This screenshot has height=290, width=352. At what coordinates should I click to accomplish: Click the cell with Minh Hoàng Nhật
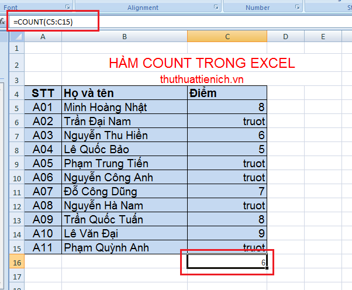tap(125, 107)
